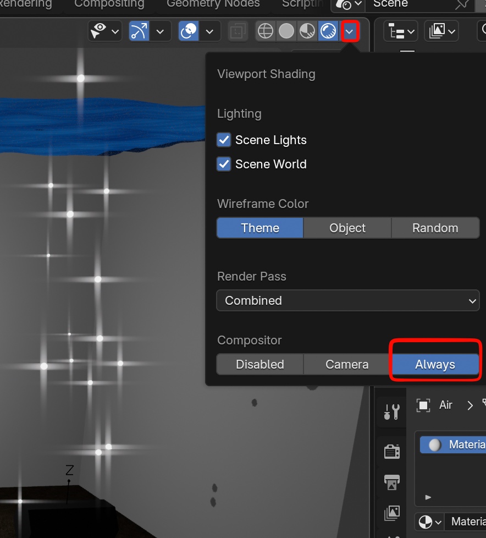Open the viewport shading options dropdown arrow

pyautogui.click(x=350, y=31)
